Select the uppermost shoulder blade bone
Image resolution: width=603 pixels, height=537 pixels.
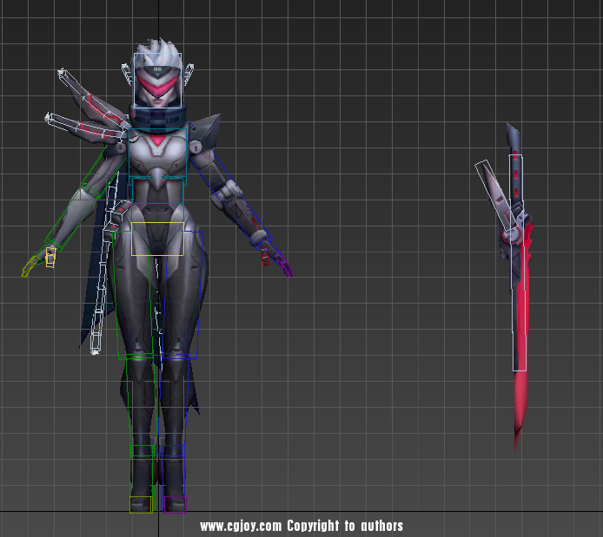click(94, 100)
